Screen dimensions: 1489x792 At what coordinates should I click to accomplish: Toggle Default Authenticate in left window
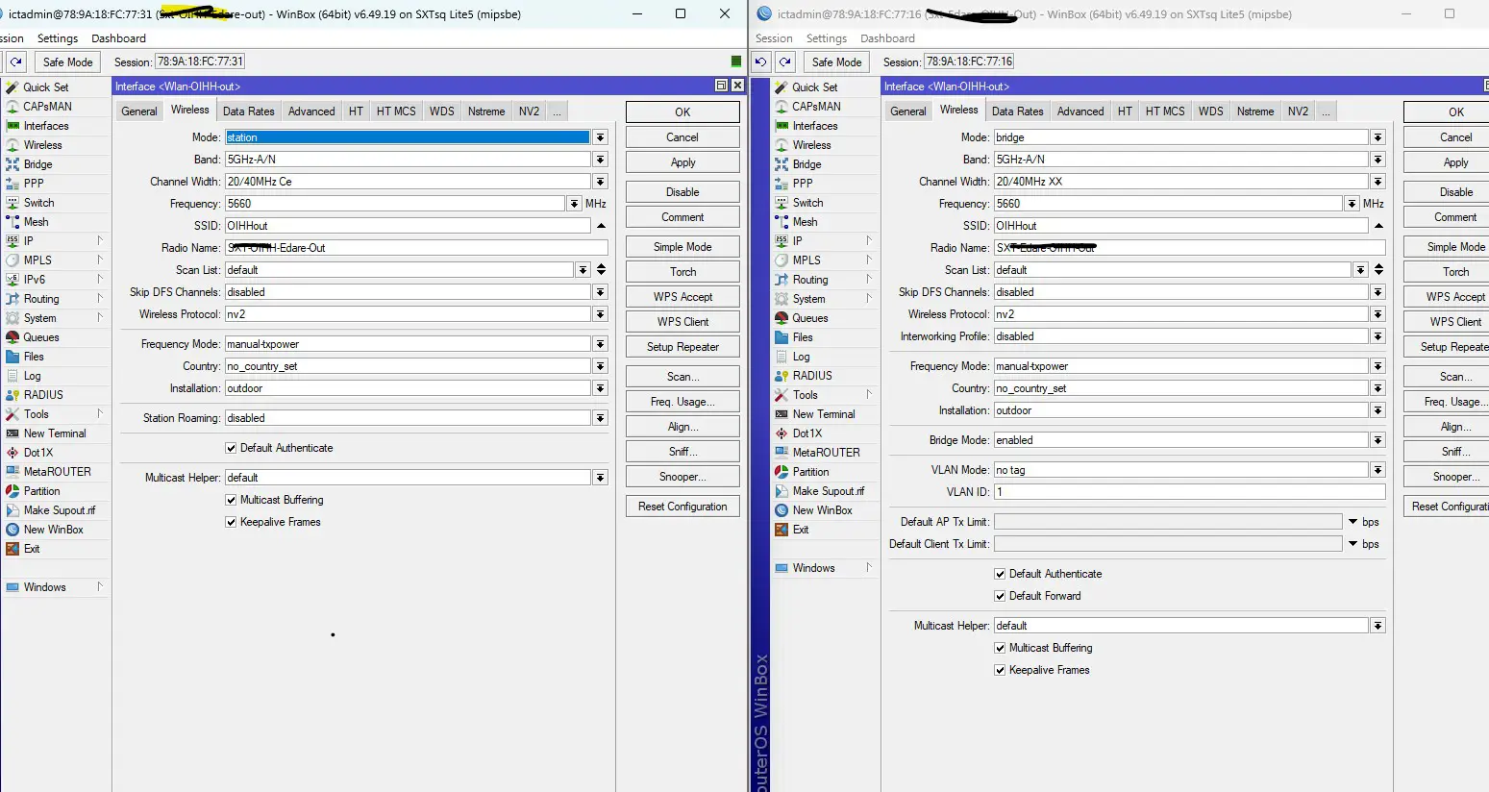(x=231, y=448)
